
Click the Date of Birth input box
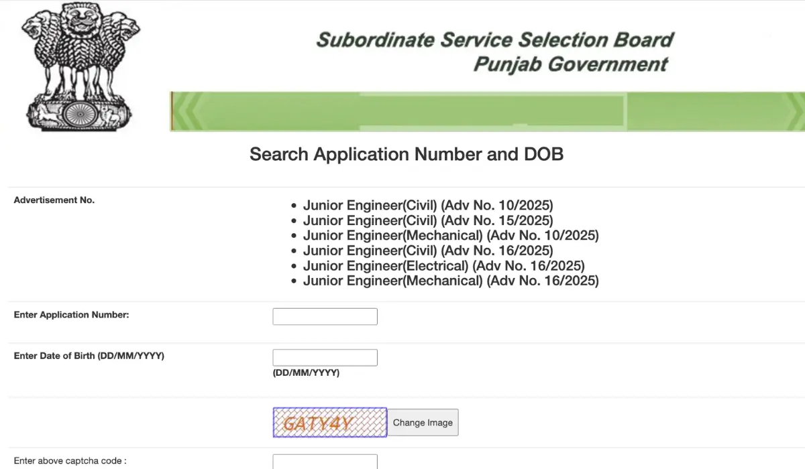(x=325, y=357)
